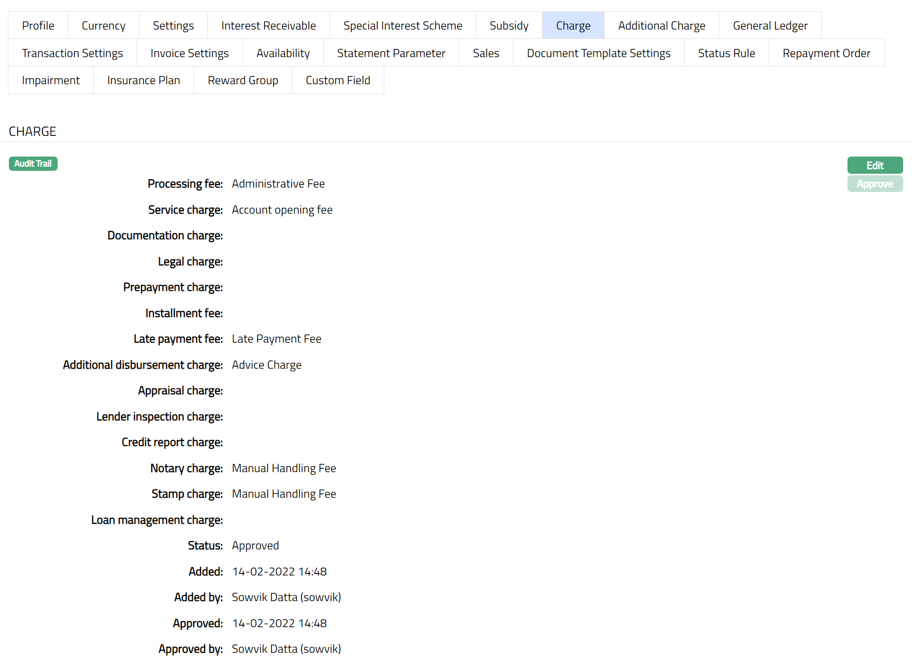Select the Settings tab
The width and height of the screenshot is (912, 668).
[173, 26]
